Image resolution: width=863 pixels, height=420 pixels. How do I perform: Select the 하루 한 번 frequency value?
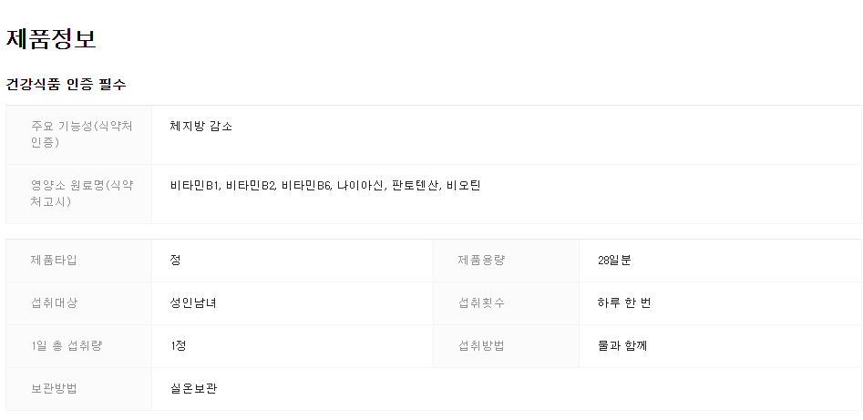click(x=624, y=302)
